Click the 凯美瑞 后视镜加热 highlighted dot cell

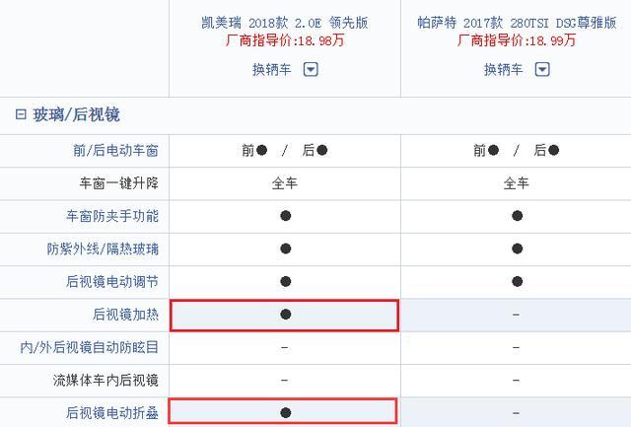pos(285,316)
